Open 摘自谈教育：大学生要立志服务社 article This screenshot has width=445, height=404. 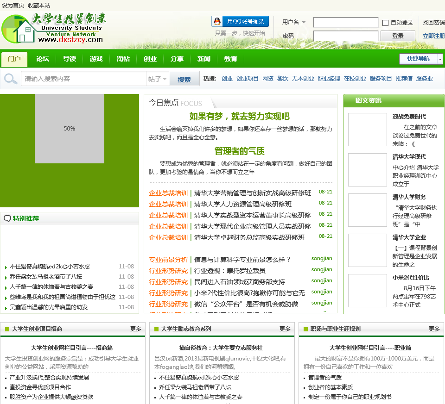[x=221, y=348]
